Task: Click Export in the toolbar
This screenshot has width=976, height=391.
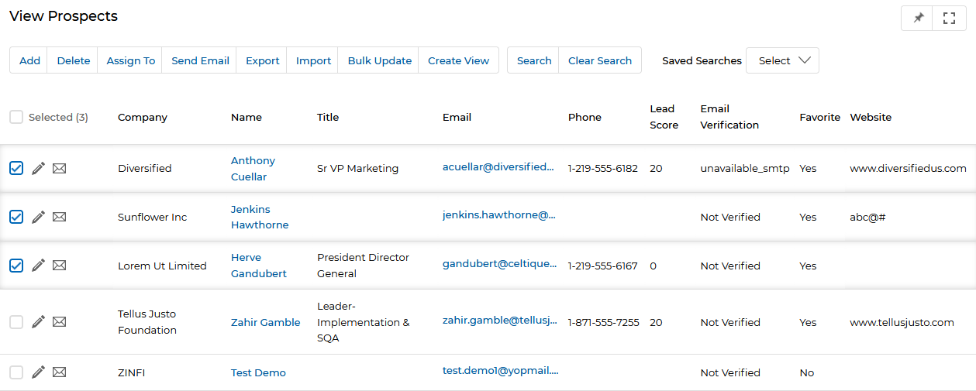Action: (x=262, y=60)
